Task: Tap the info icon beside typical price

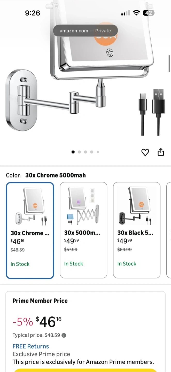Action: tap(64, 335)
